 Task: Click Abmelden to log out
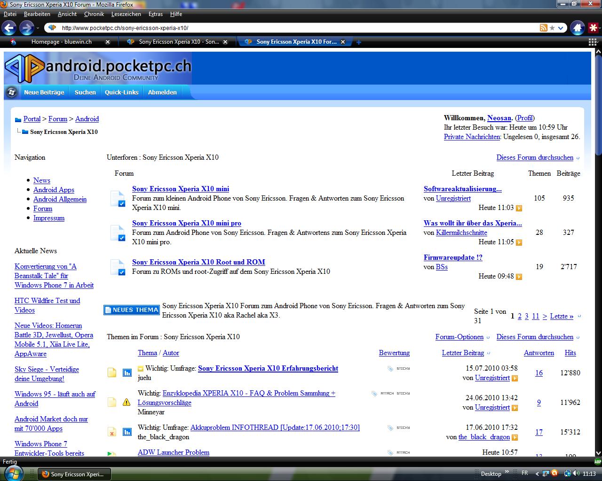pyautogui.click(x=162, y=92)
